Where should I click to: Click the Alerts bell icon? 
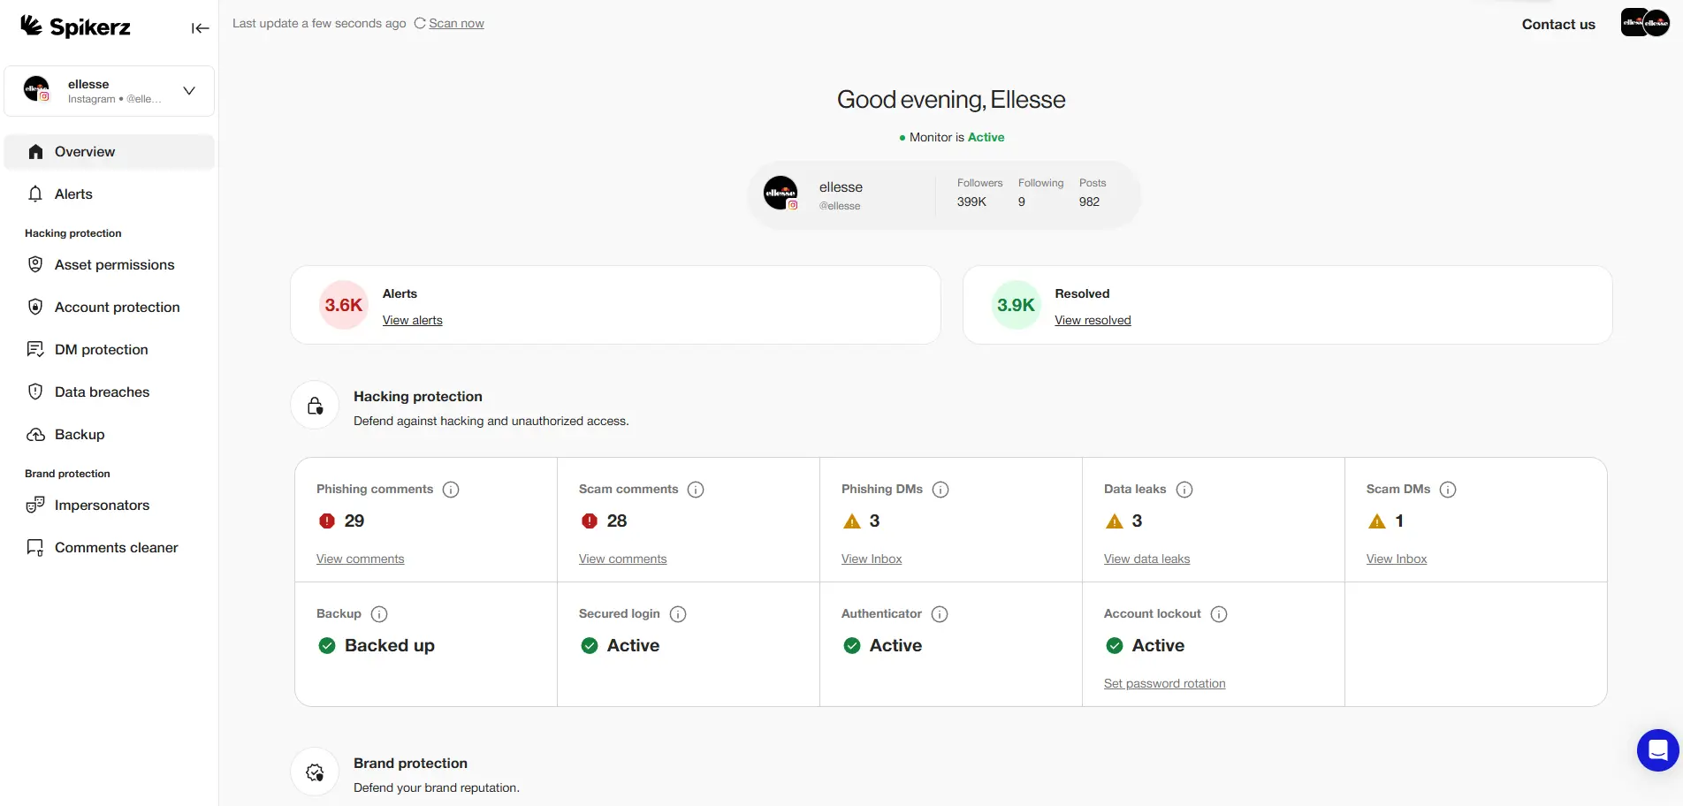pyautogui.click(x=35, y=194)
